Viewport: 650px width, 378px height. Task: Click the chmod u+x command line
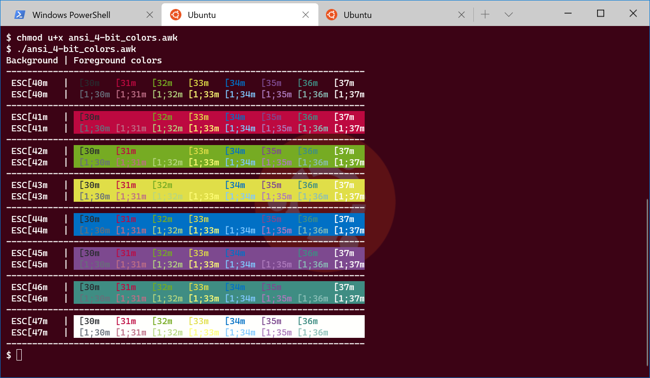(x=92, y=37)
